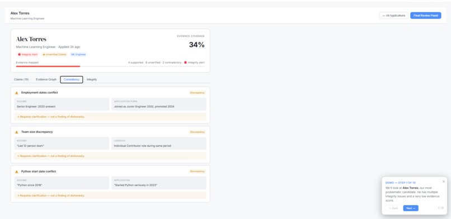Open the Evidence Graph tab
This screenshot has height=219, width=451.
tap(46, 79)
